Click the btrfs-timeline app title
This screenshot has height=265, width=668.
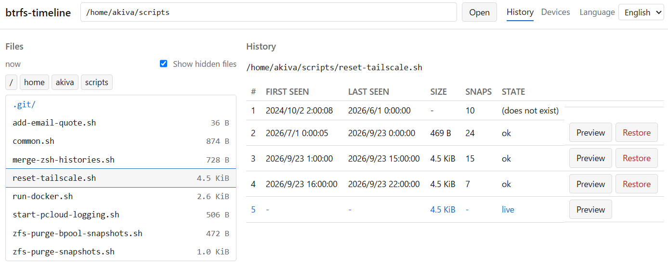pos(38,13)
